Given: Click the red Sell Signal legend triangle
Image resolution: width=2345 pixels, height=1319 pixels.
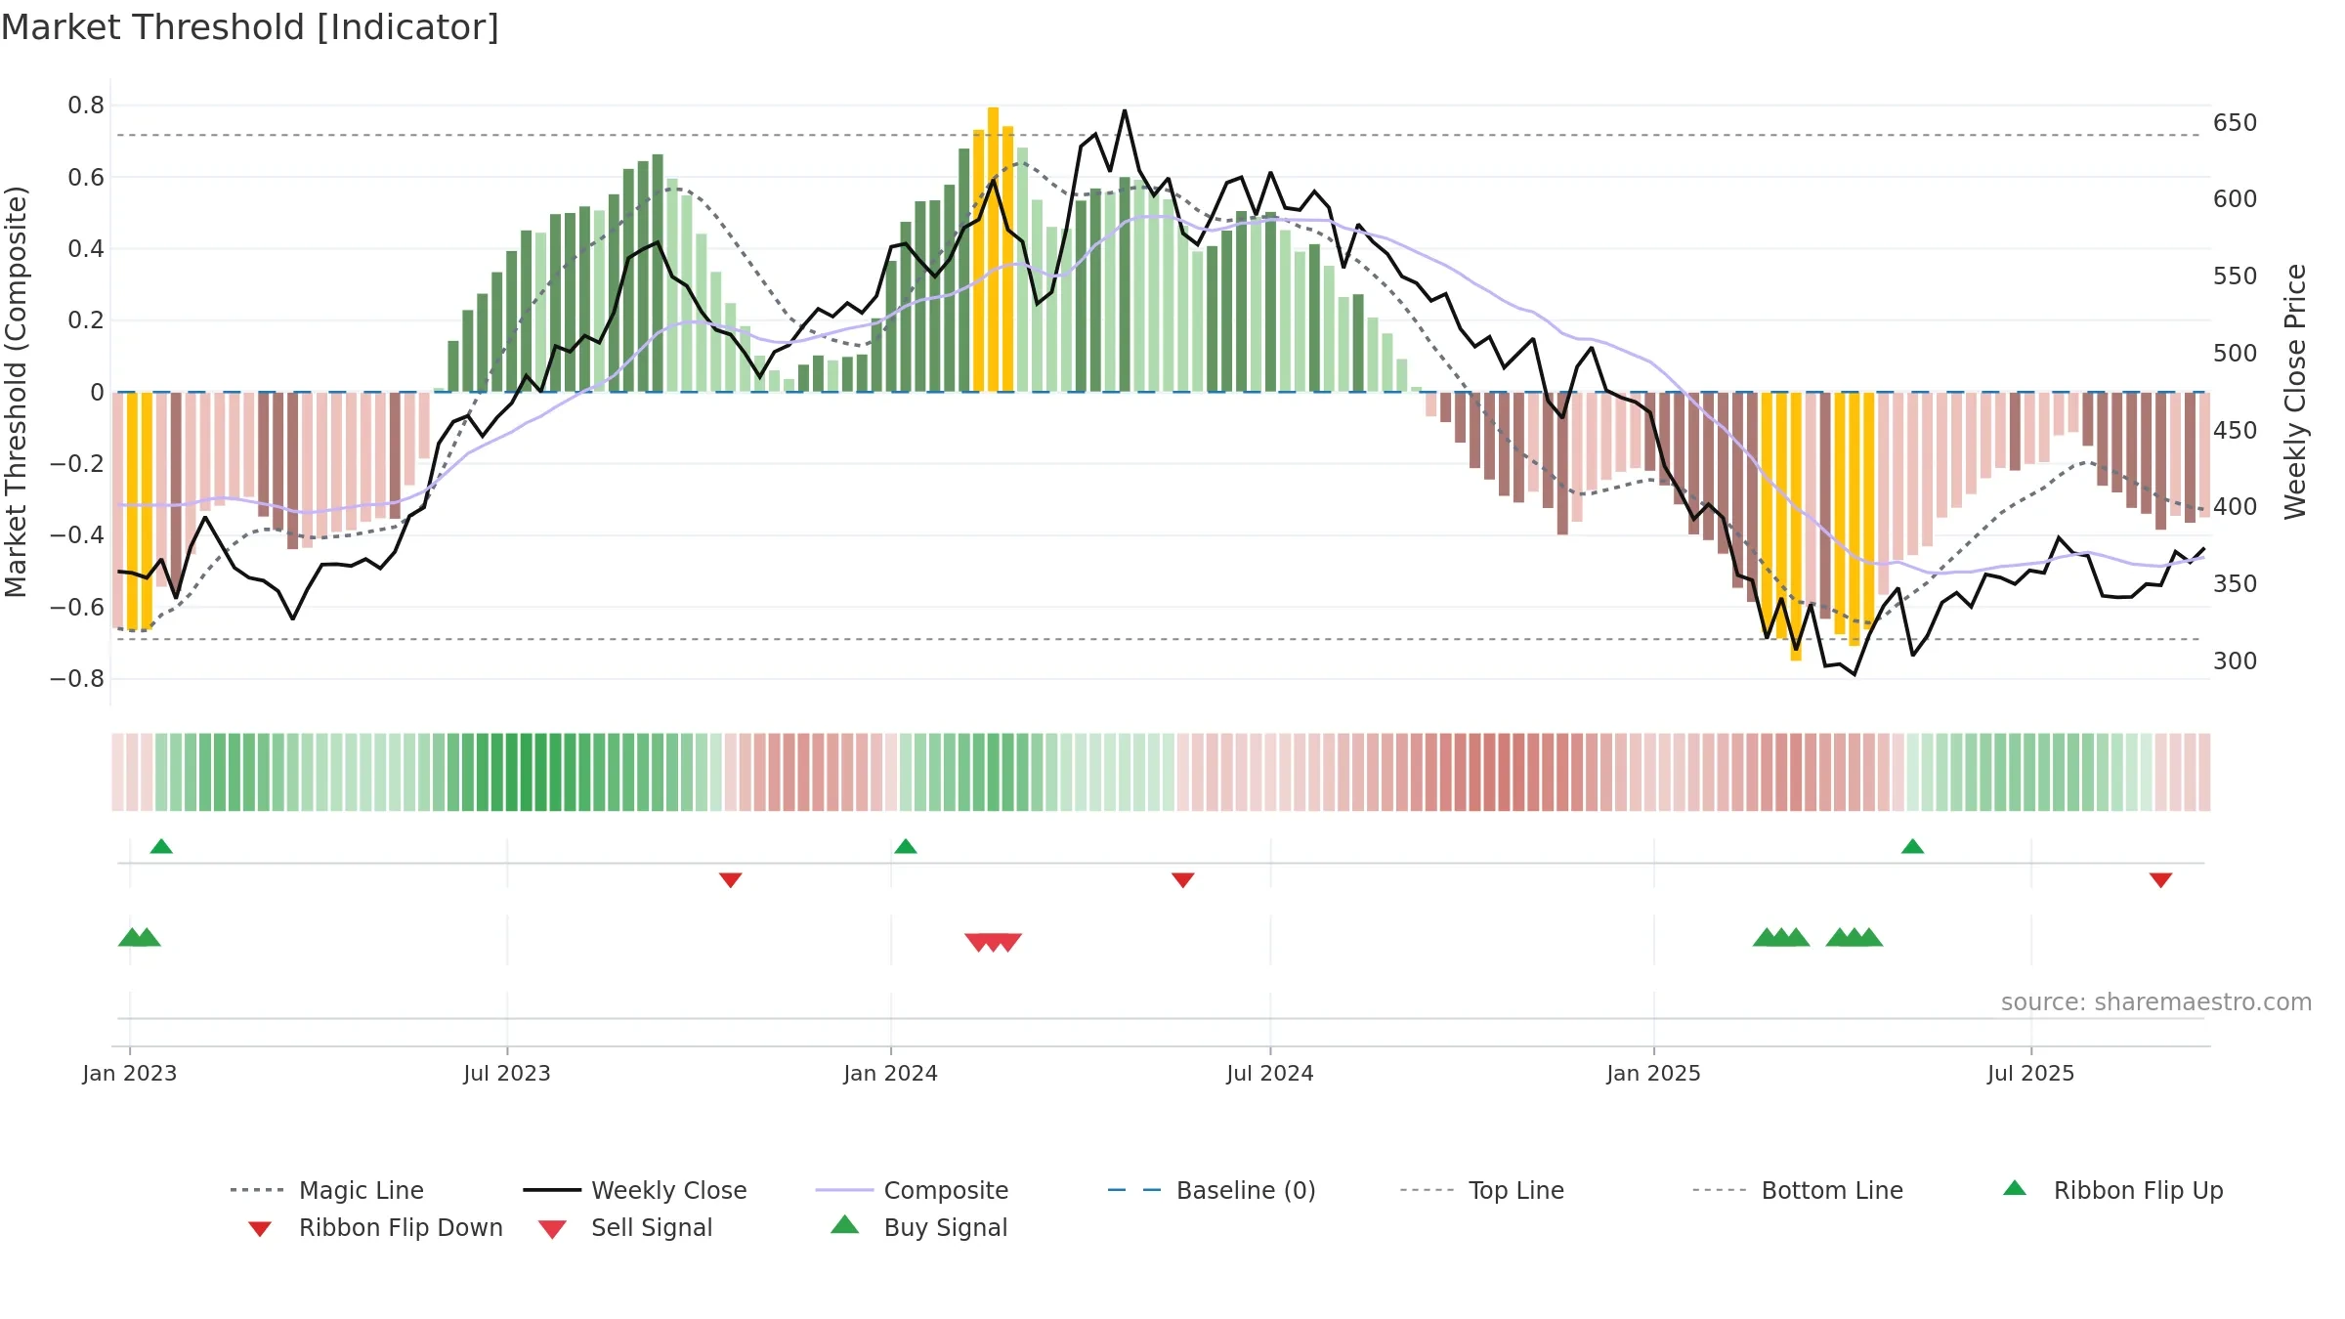Looking at the screenshot, I should [x=552, y=1229].
